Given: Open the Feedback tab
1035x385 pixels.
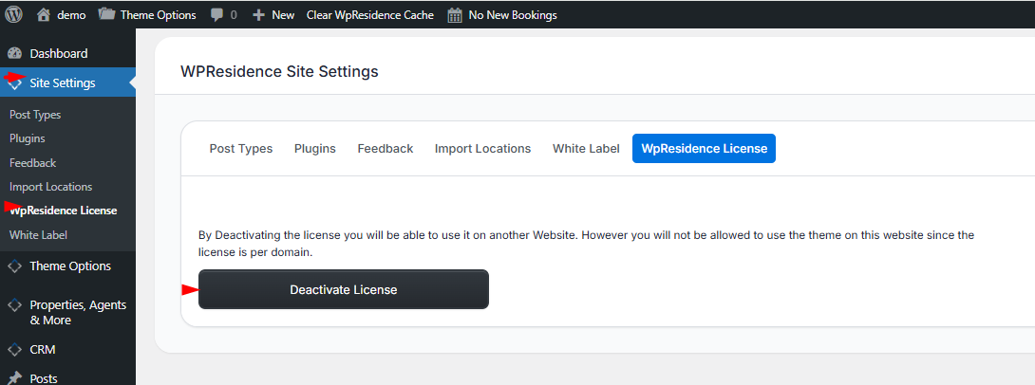Looking at the screenshot, I should pyautogui.click(x=385, y=149).
